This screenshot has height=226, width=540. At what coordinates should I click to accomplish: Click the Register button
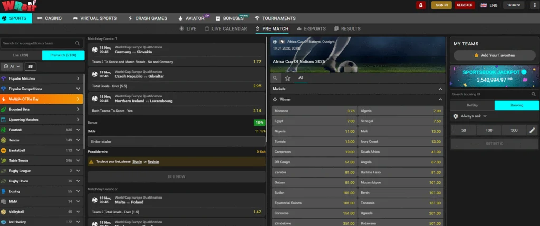pos(465,5)
